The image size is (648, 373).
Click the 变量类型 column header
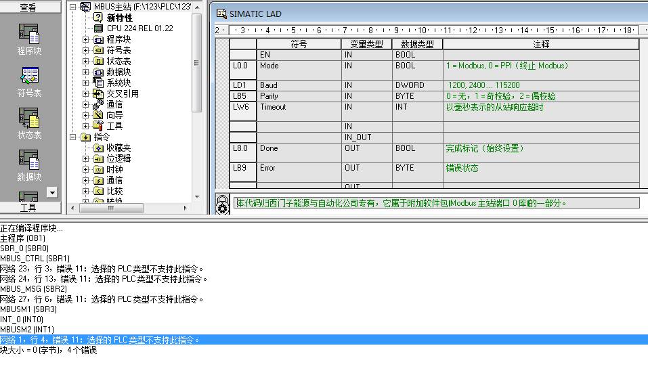(x=366, y=44)
